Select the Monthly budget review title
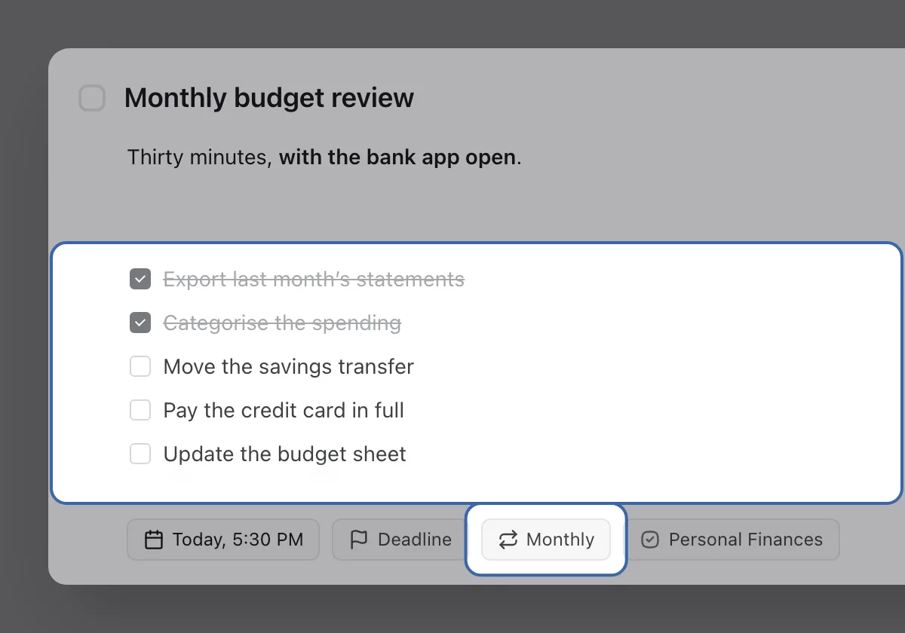905x633 pixels. [x=269, y=98]
